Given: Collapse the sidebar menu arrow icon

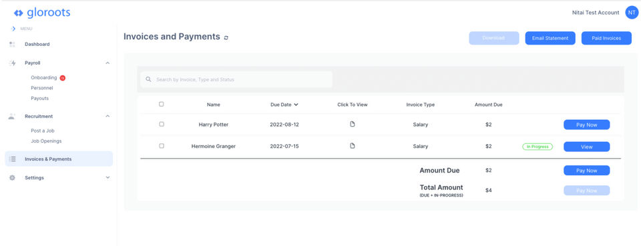Looking at the screenshot, I should point(13,29).
